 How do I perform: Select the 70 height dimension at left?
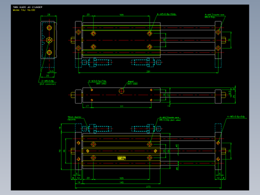[x=60, y=150]
